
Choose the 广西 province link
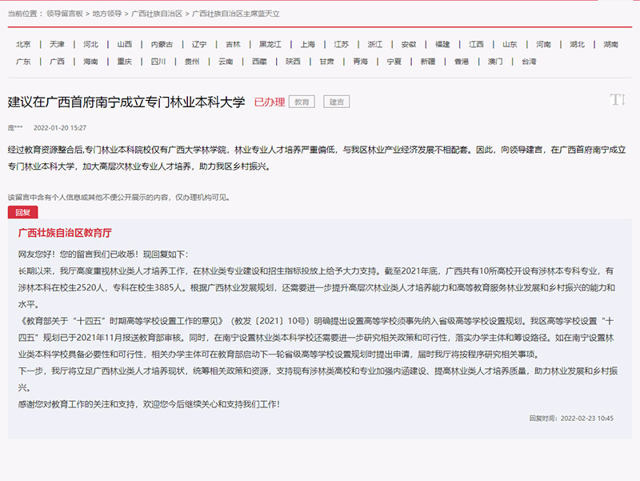pyautogui.click(x=57, y=62)
